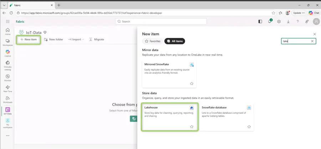The height and width of the screenshot is (149, 321).
Task: Go back in the browser
Action: tap(4, 13)
